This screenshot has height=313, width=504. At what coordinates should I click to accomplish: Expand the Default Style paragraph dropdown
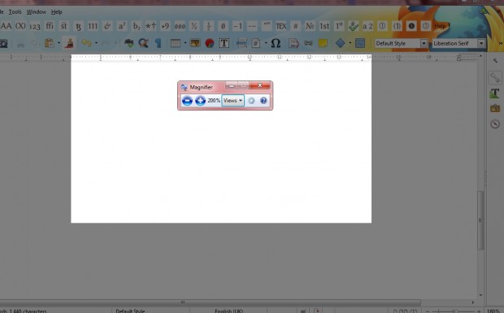pos(424,43)
